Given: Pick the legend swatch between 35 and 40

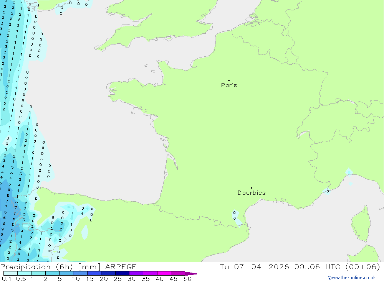Looking at the screenshot, I should click(150, 273).
